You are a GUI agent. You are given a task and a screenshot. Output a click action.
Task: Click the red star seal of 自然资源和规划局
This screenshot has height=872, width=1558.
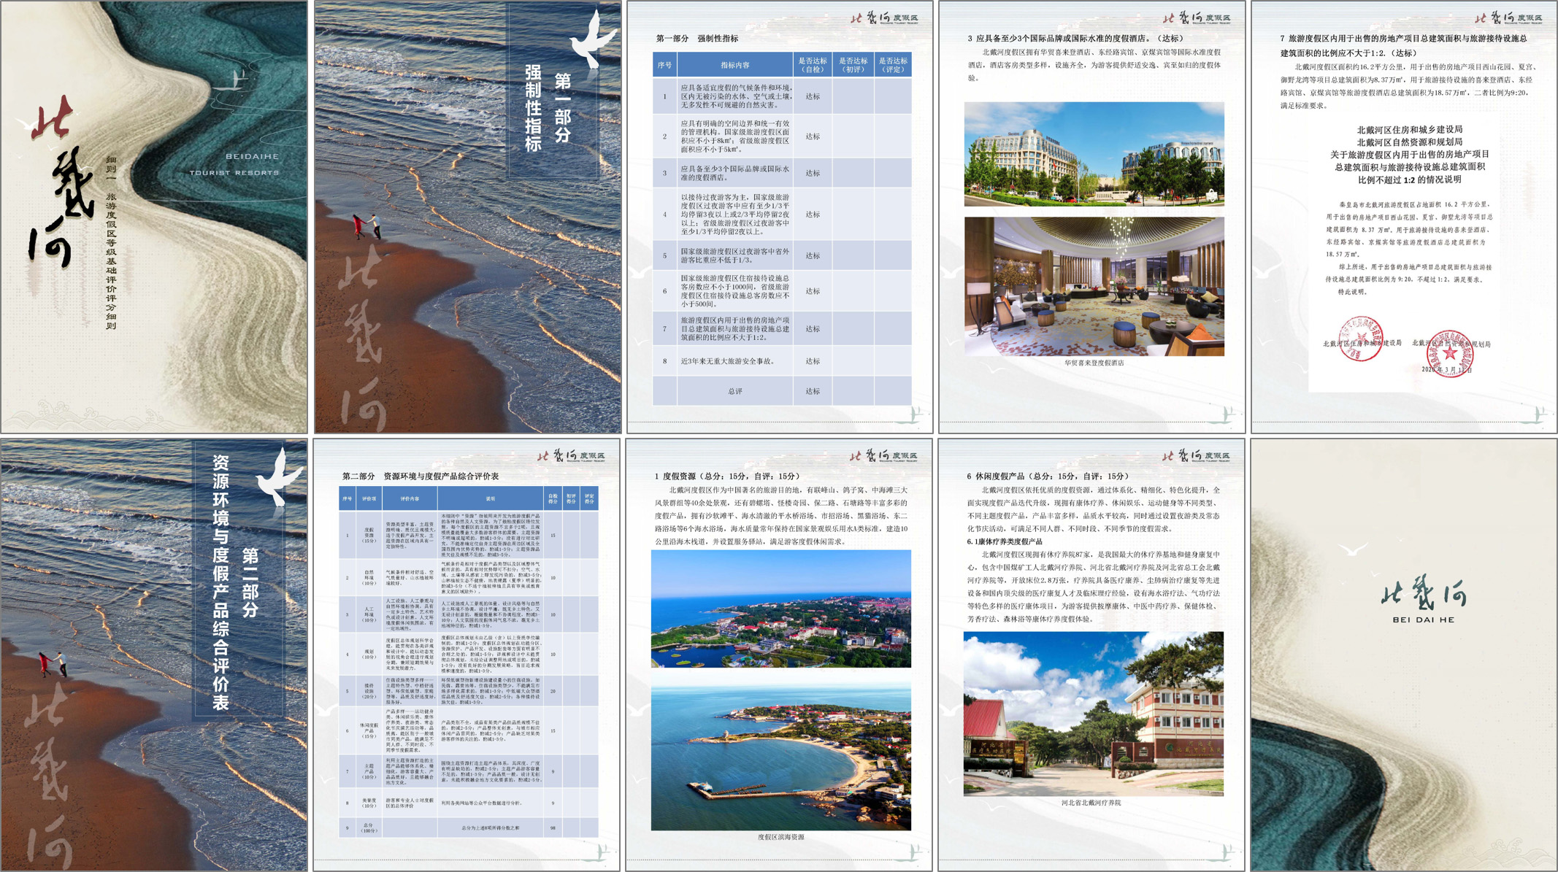(x=1450, y=353)
